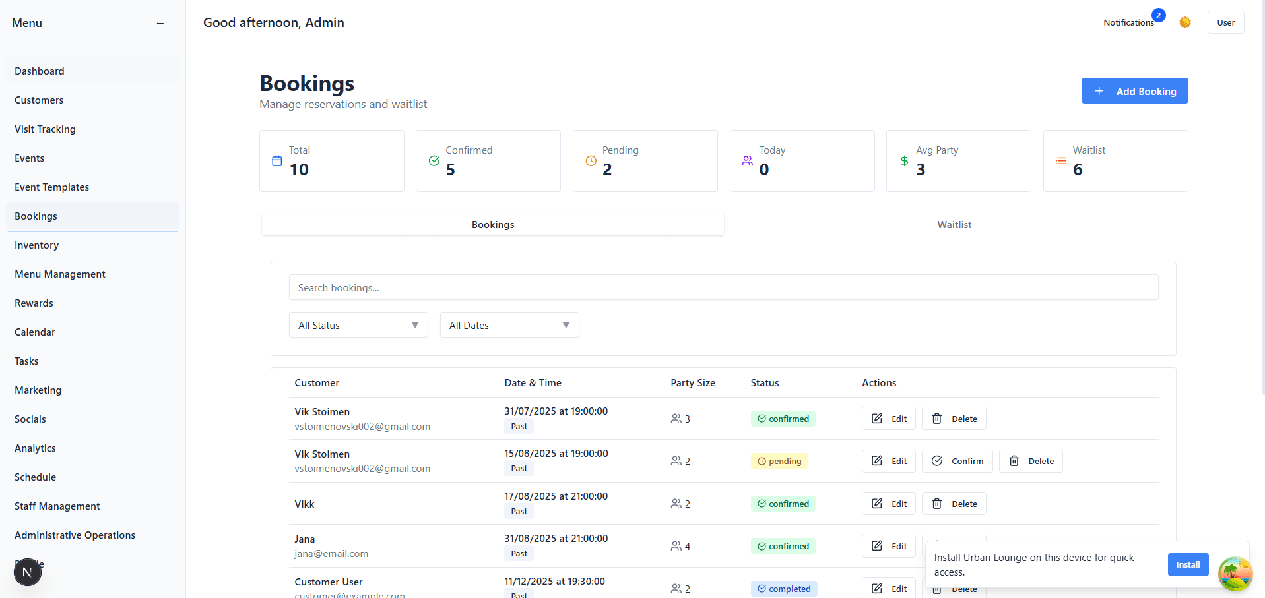The height and width of the screenshot is (598, 1265).
Task: Open the User menu button
Action: 1225,22
